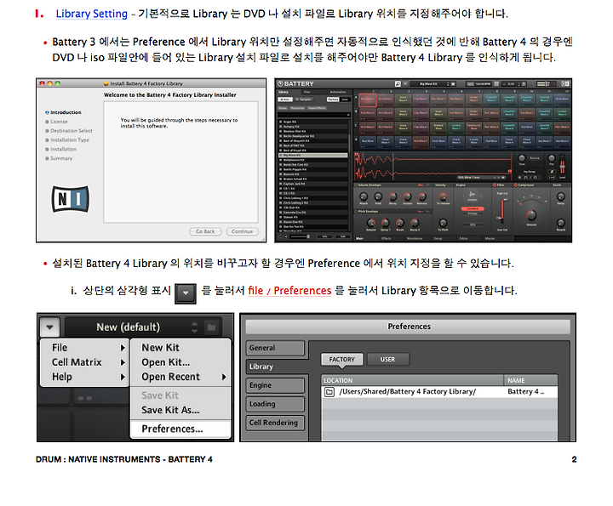
Task: Click the red file / Preferences link text
Action: 289,291
